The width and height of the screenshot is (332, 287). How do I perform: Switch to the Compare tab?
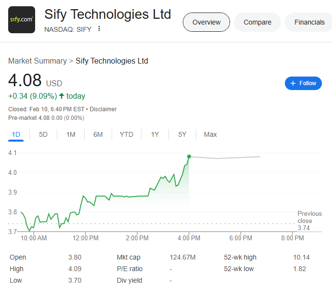tap(257, 22)
